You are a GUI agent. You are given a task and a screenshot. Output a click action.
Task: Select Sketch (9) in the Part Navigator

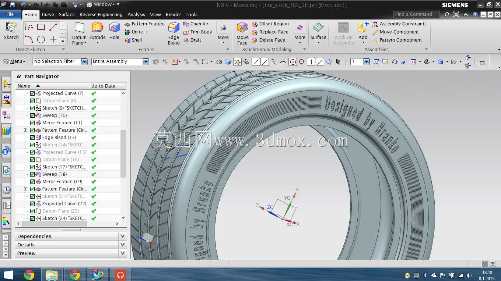[x=64, y=108]
